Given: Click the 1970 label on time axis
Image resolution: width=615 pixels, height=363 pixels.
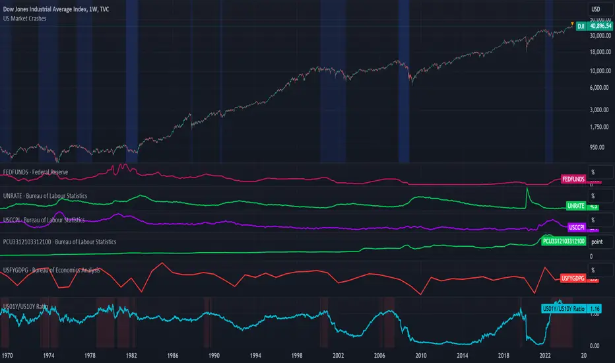Looking at the screenshot, I should pyautogui.click(x=7, y=355).
